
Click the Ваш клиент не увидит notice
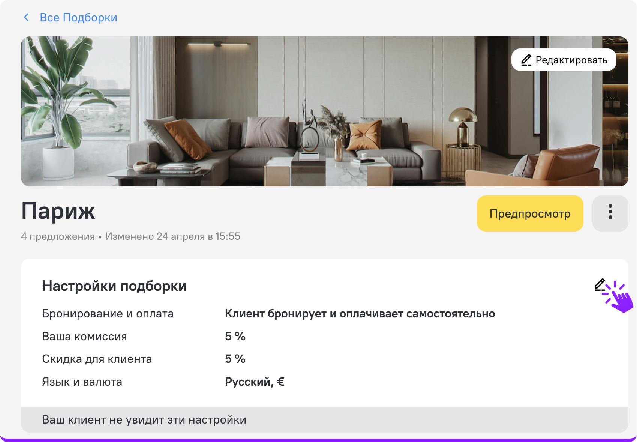[144, 420]
